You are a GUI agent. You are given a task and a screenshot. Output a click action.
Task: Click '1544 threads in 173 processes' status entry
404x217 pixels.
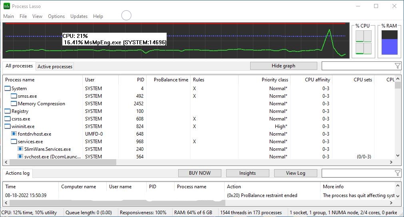[x=251, y=213]
